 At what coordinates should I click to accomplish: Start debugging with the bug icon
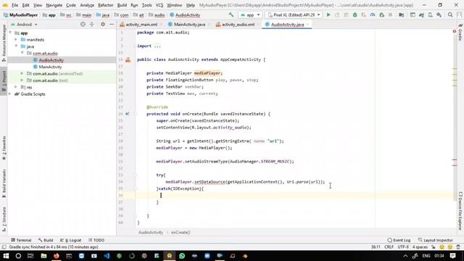[x=355, y=14]
